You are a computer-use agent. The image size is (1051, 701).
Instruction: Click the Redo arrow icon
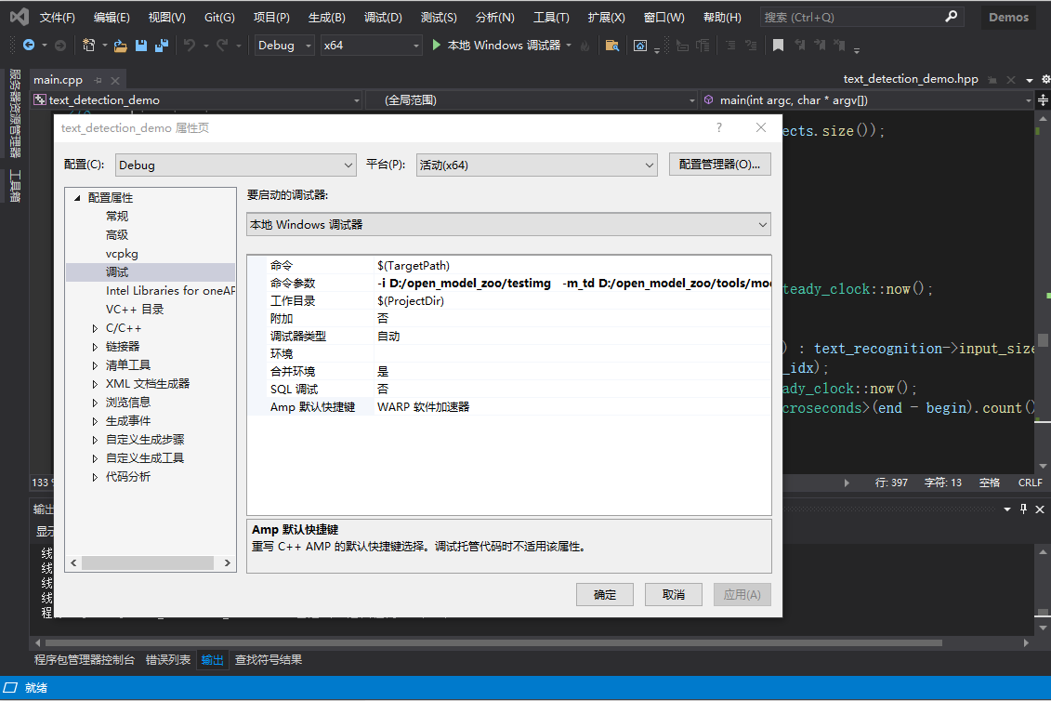pos(222,45)
